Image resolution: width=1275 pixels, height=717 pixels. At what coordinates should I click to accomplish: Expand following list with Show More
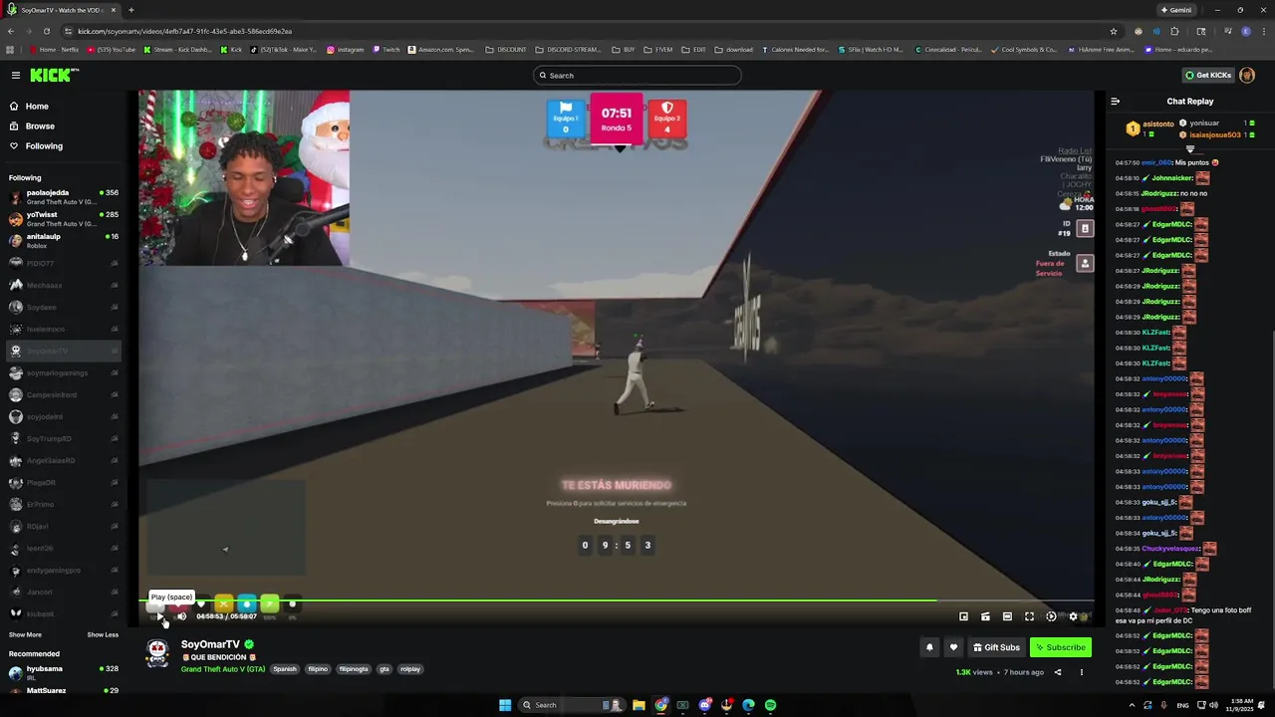pyautogui.click(x=25, y=634)
